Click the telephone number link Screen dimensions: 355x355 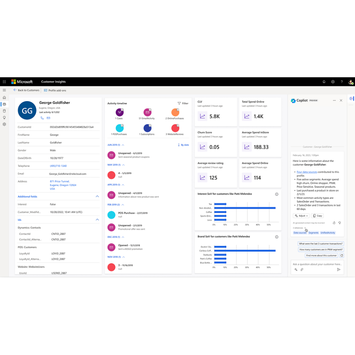(x=58, y=166)
